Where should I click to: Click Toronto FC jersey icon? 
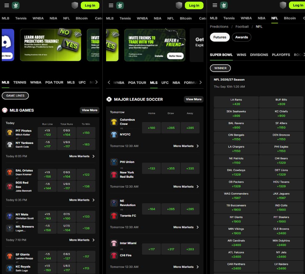click(114, 216)
